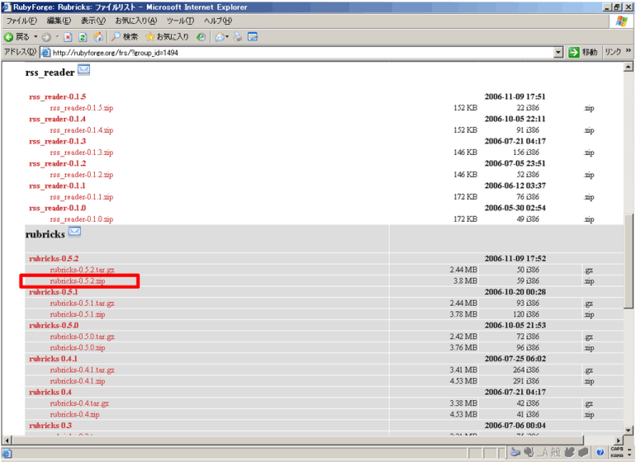The width and height of the screenshot is (636, 466).
Task: Download rubricks-0.4.zip
Action: [74, 415]
